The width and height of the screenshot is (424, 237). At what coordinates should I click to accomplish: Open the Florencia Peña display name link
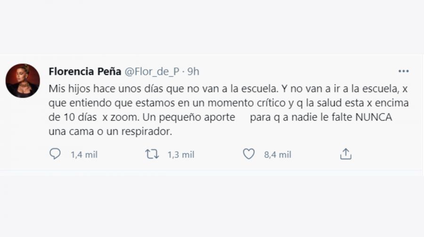[84, 71]
